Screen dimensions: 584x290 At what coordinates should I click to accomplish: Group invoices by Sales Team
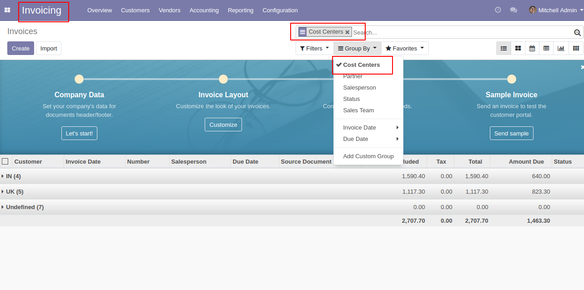368,110
